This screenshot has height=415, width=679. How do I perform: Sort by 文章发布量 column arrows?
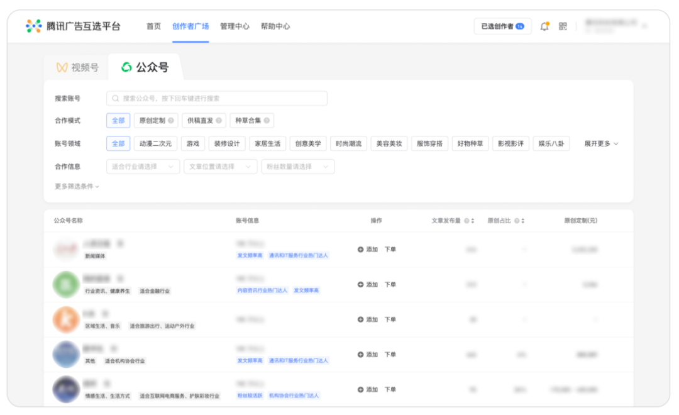473,221
